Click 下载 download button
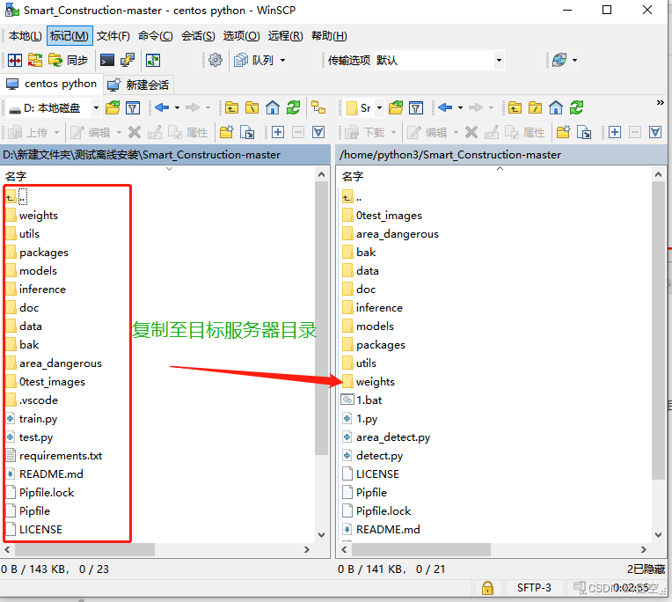672x602 pixels. point(365,133)
